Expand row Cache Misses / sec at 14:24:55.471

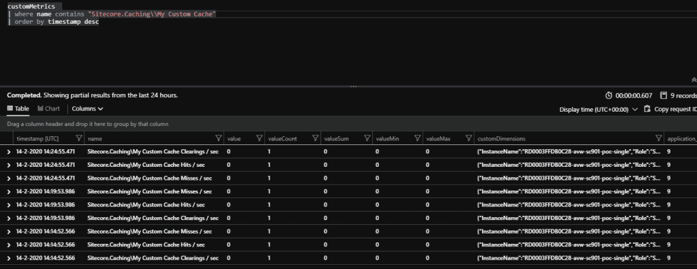[x=8, y=178]
